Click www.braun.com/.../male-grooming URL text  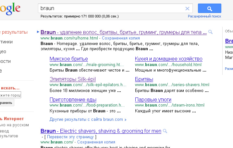tap(87, 65)
